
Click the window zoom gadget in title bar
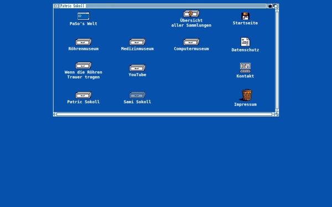click(270, 6)
